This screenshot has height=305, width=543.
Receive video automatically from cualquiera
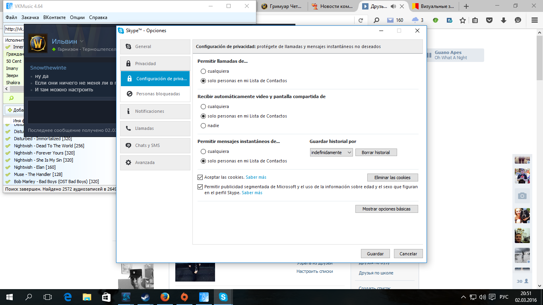pyautogui.click(x=204, y=106)
